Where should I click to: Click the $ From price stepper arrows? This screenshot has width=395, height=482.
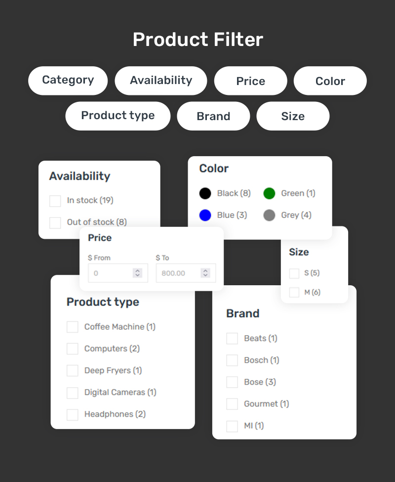tap(138, 273)
